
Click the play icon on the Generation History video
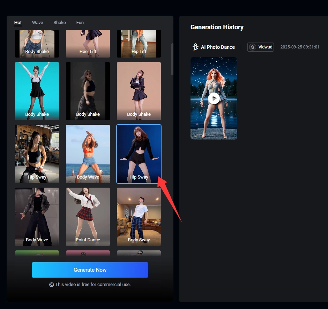214,98
